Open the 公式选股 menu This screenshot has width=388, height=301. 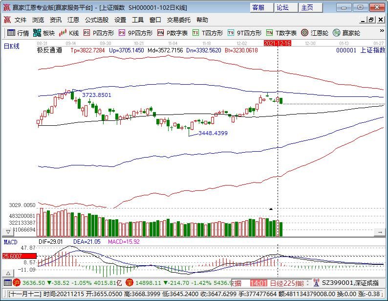(97, 20)
